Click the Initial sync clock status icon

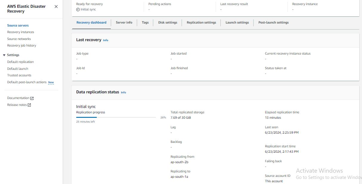[78, 10]
